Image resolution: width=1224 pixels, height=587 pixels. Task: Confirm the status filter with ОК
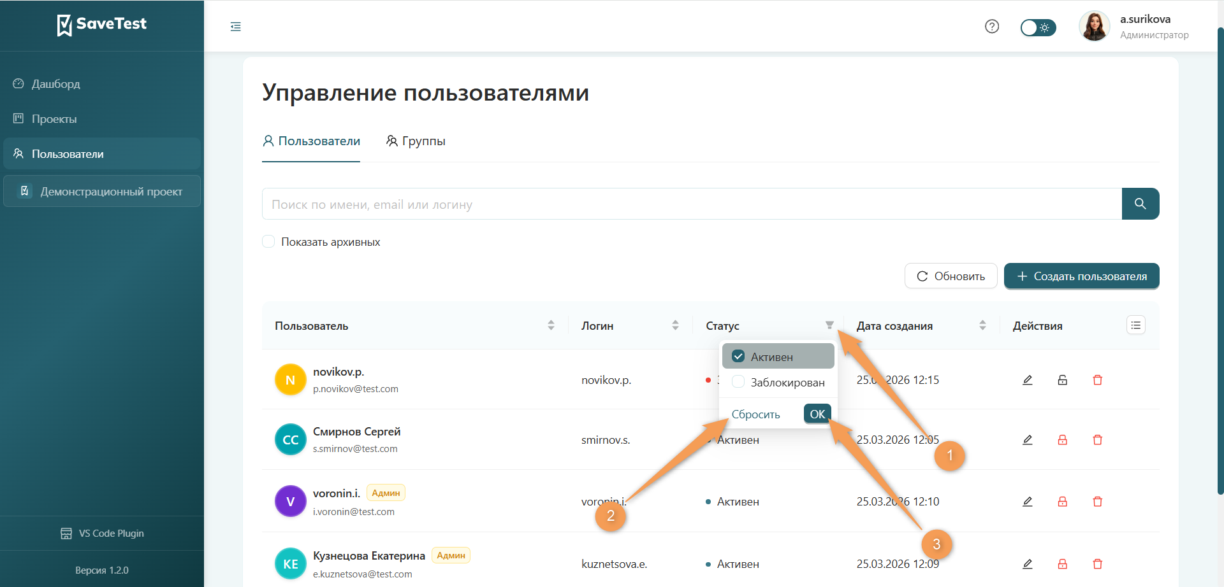pos(817,413)
